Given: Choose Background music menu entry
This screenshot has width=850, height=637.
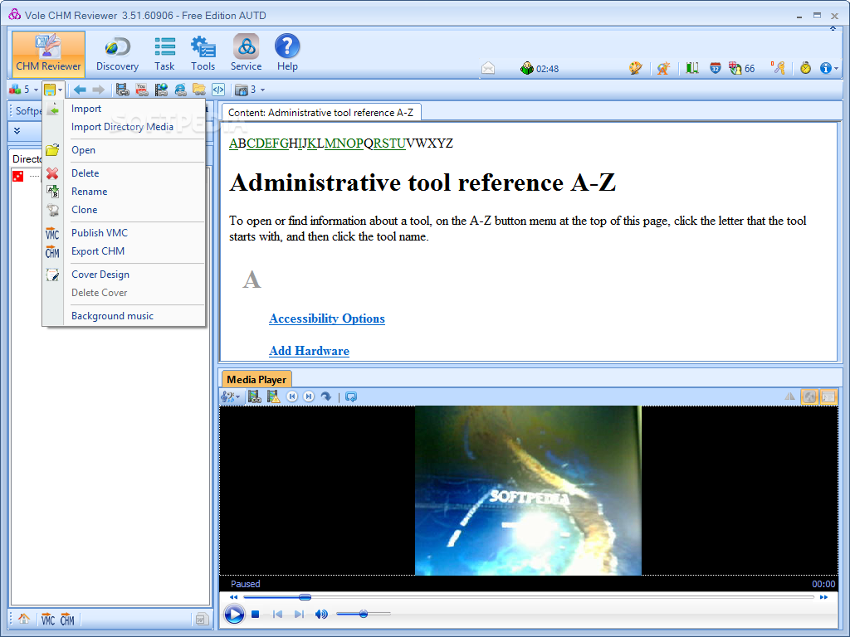Looking at the screenshot, I should 112,316.
